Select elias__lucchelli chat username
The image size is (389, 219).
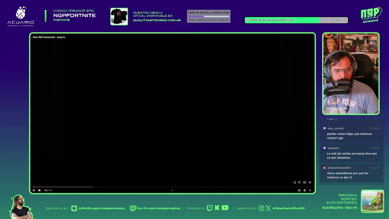[x=336, y=128]
